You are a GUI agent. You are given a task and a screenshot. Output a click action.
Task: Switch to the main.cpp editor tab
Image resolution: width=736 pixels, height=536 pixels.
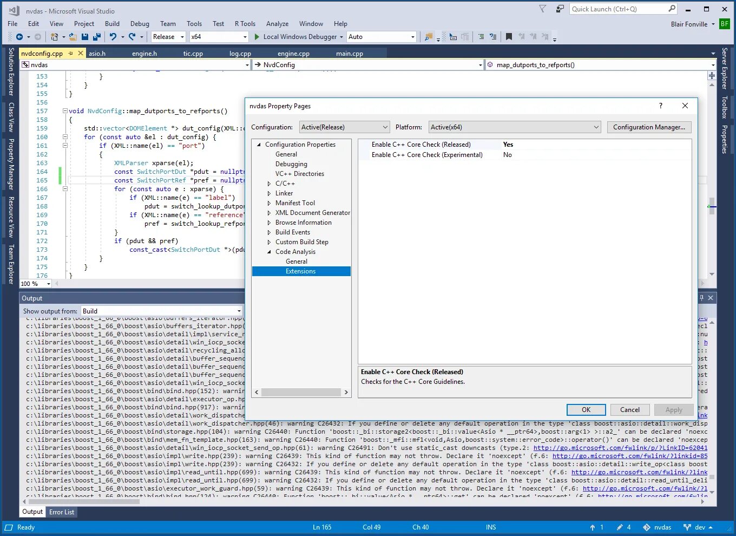[349, 54]
